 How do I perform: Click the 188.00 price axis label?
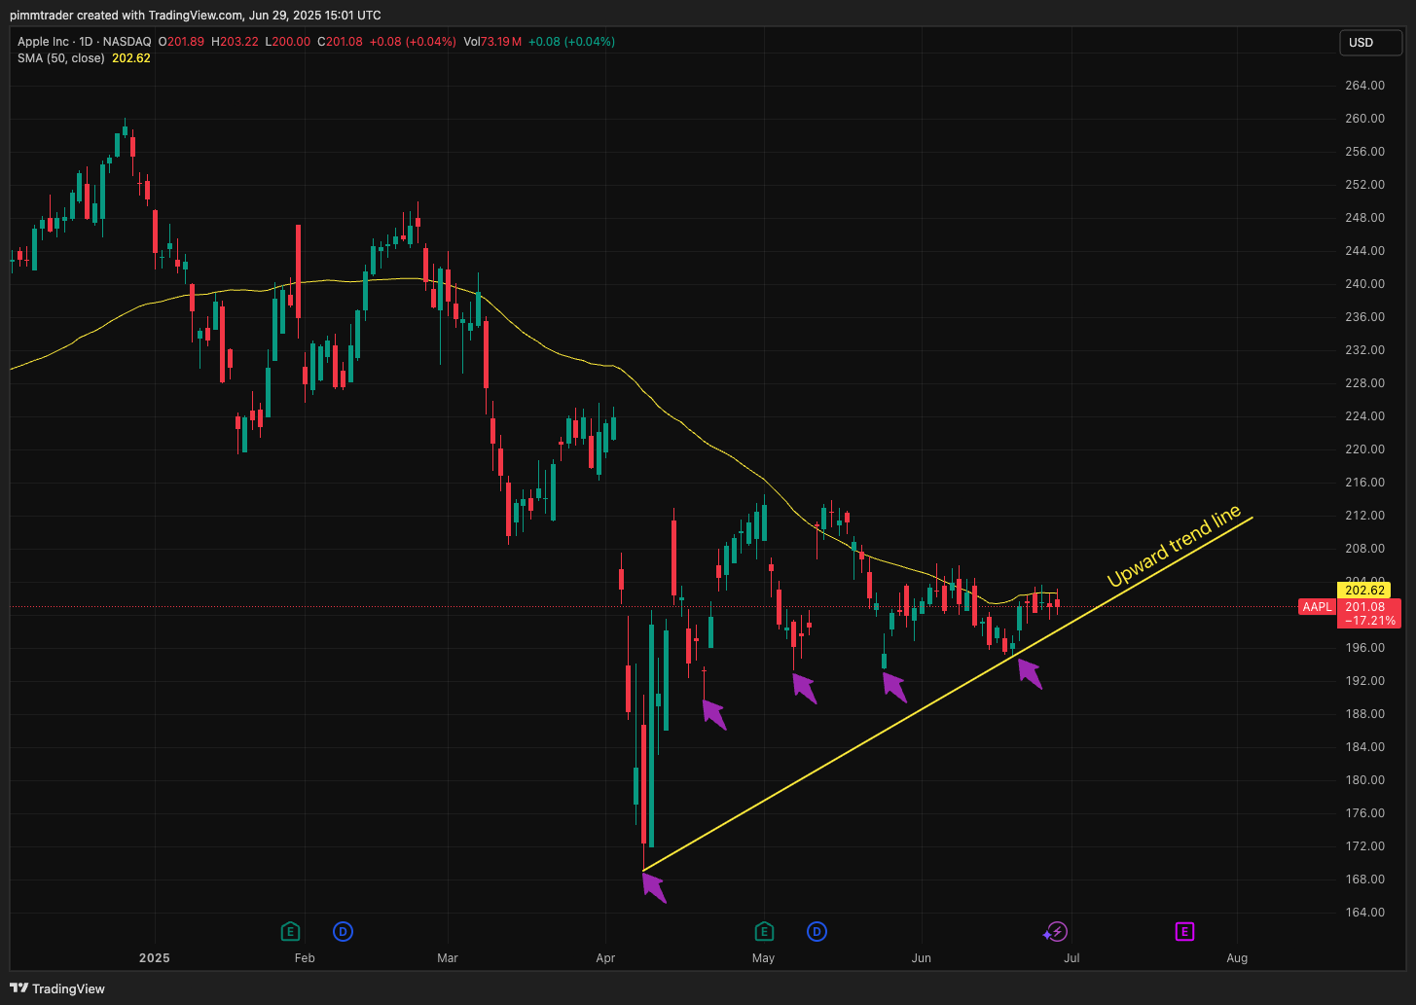coord(1364,714)
